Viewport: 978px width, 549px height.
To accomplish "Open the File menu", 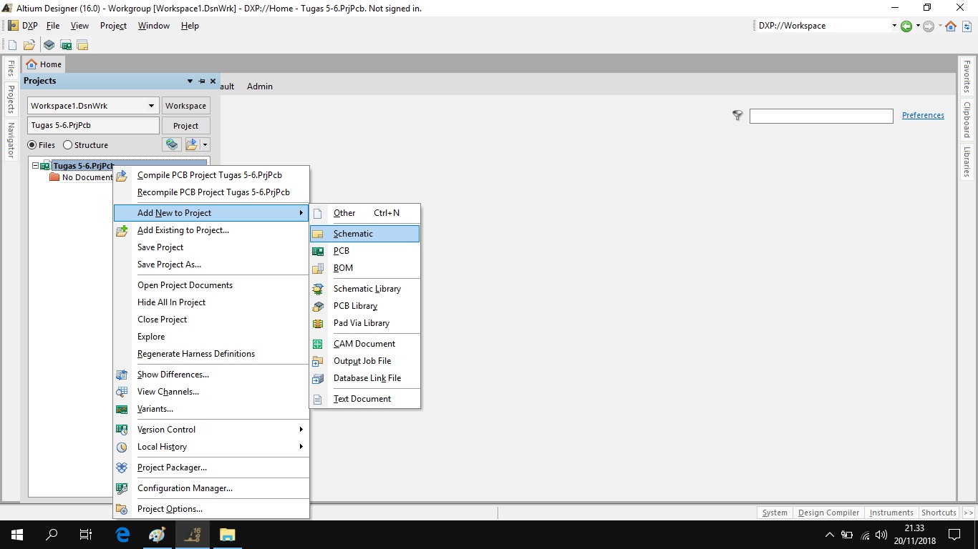I will [53, 26].
